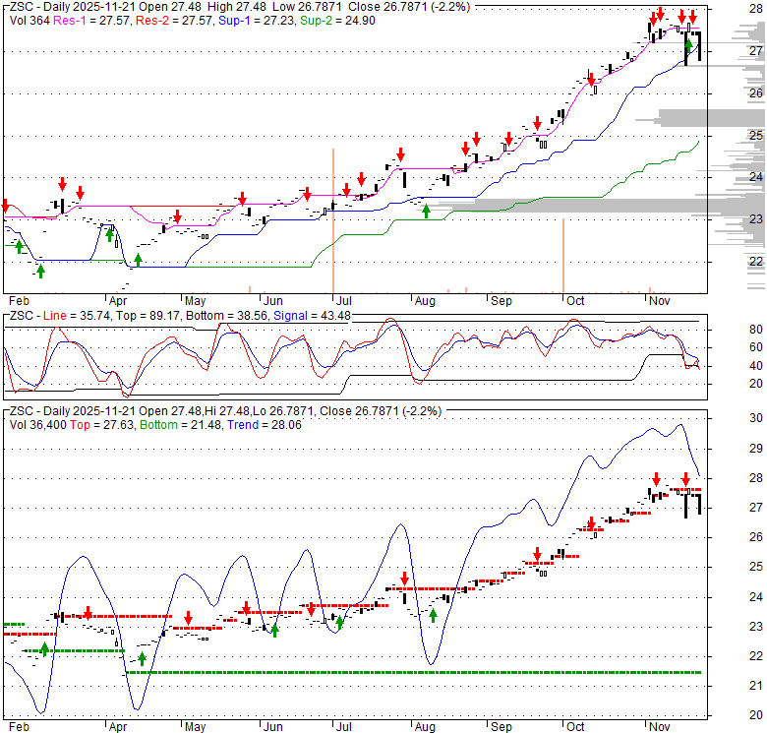Select the green up arrow in June on bottom chart
Screen dimensions: 767x733
point(274,631)
